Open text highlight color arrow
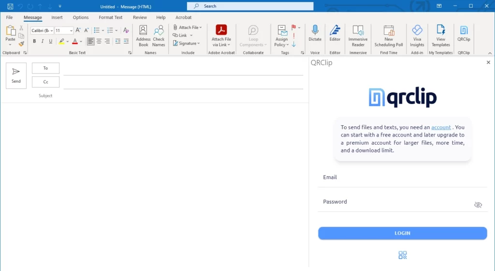 point(68,42)
